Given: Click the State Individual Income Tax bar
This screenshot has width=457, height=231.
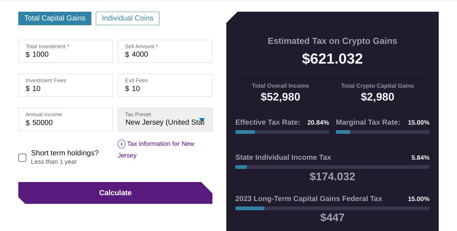Looking at the screenshot, I should pyautogui.click(x=332, y=167).
